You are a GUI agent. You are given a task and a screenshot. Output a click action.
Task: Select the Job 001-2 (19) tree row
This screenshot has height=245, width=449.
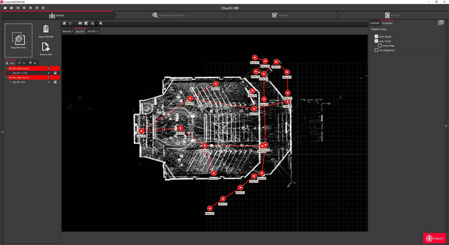(x=32, y=73)
